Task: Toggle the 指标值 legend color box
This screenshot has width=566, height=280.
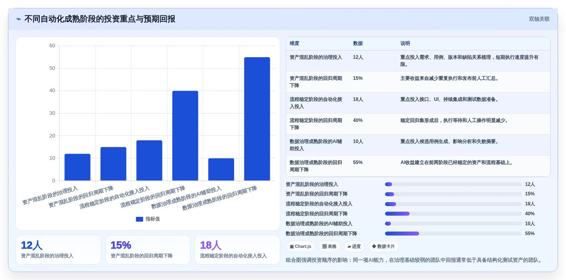Action: coord(139,219)
